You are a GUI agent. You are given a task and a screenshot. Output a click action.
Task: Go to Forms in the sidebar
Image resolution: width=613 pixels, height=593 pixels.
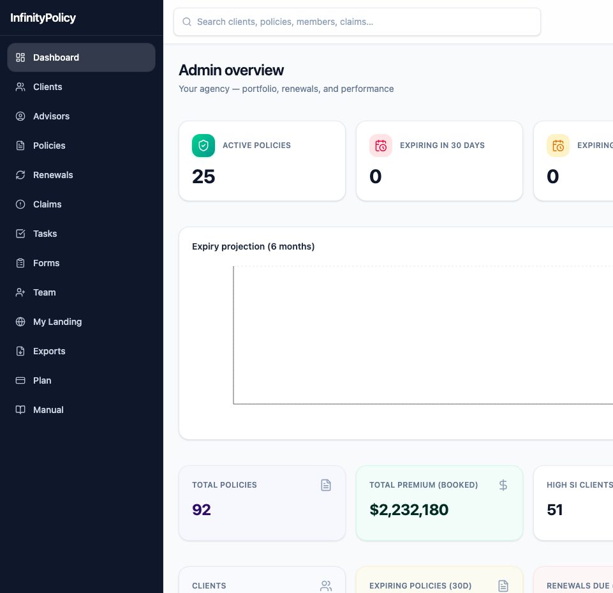tap(81, 263)
